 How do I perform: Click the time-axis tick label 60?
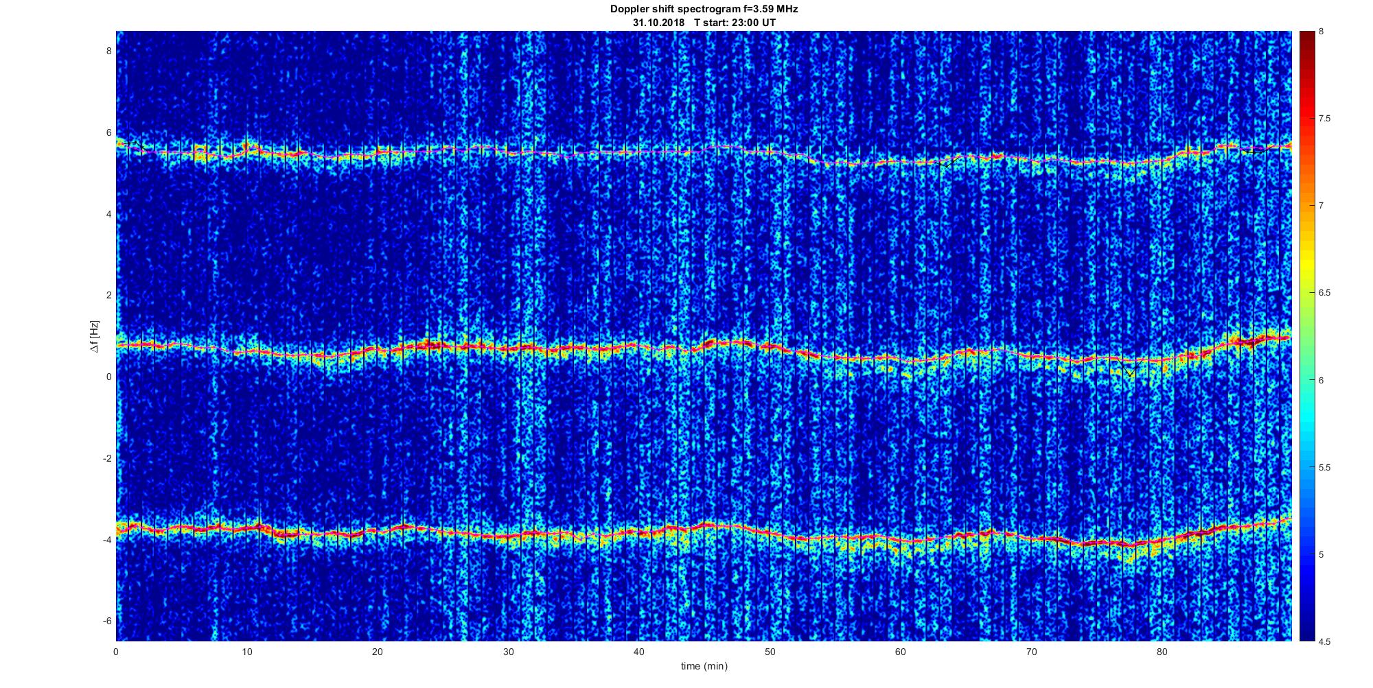pyautogui.click(x=901, y=652)
